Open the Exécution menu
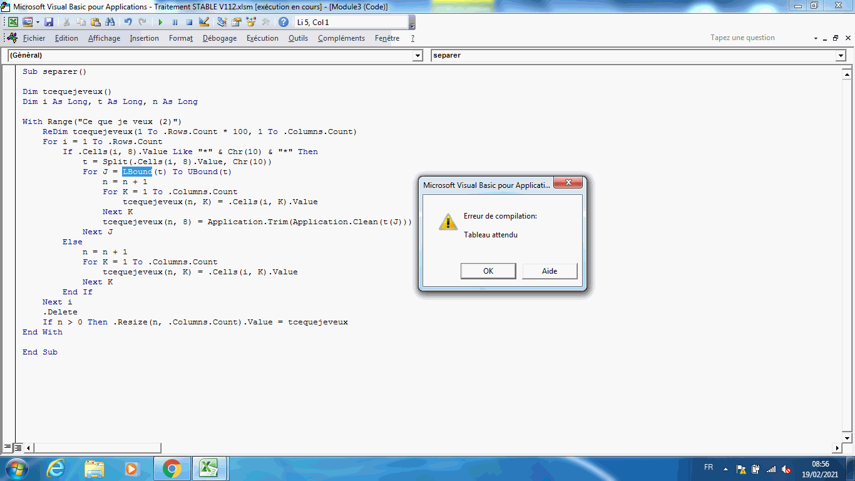 (262, 38)
